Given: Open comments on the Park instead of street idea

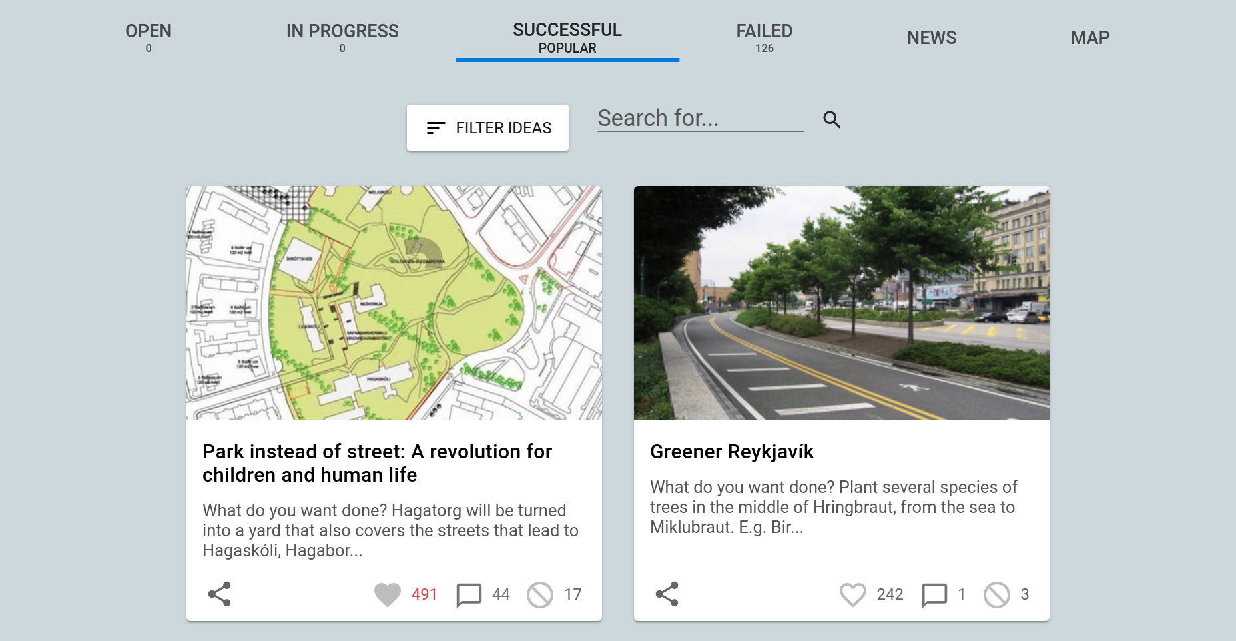Looking at the screenshot, I should (x=469, y=594).
